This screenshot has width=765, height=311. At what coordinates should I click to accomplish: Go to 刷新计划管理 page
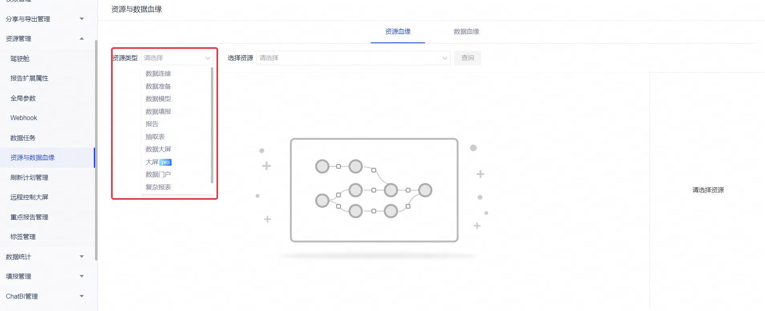click(29, 178)
